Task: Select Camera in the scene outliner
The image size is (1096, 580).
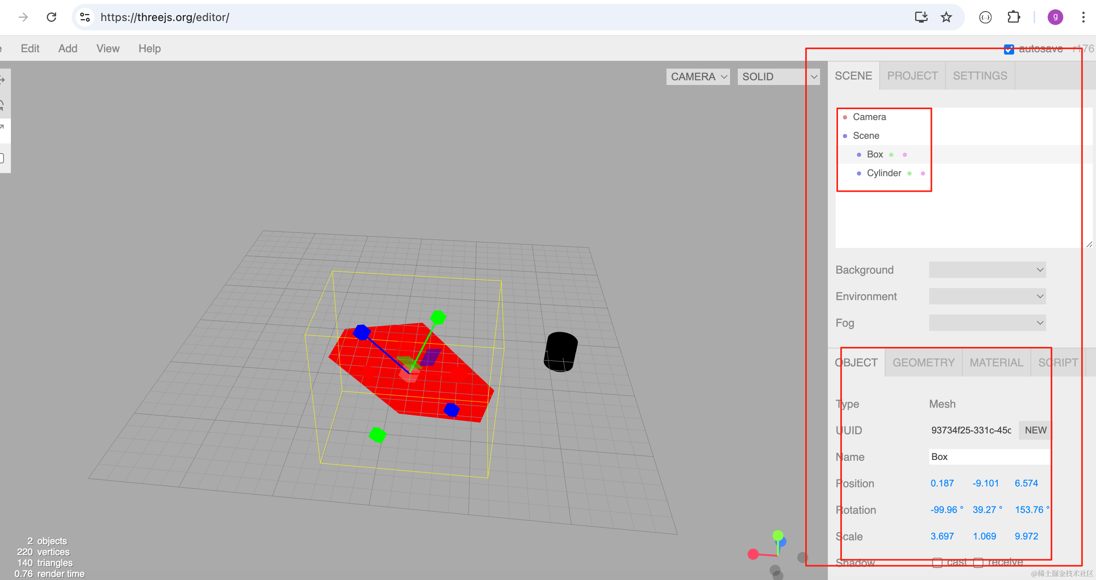Action: [x=964, y=117]
